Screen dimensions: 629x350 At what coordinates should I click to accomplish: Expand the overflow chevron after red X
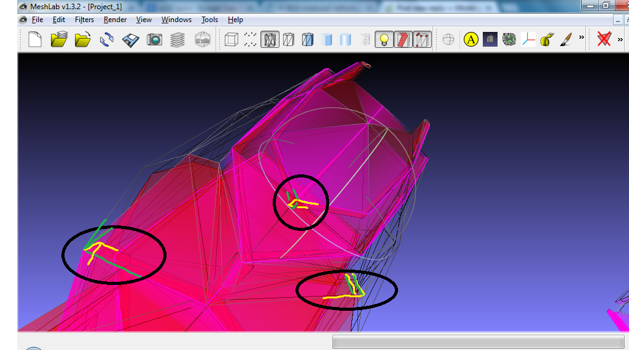620,40
